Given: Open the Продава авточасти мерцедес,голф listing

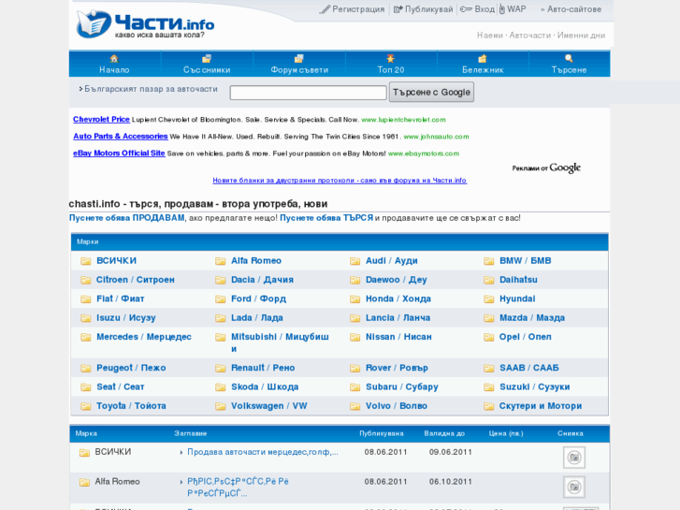Looking at the screenshot, I should pyautogui.click(x=263, y=452).
